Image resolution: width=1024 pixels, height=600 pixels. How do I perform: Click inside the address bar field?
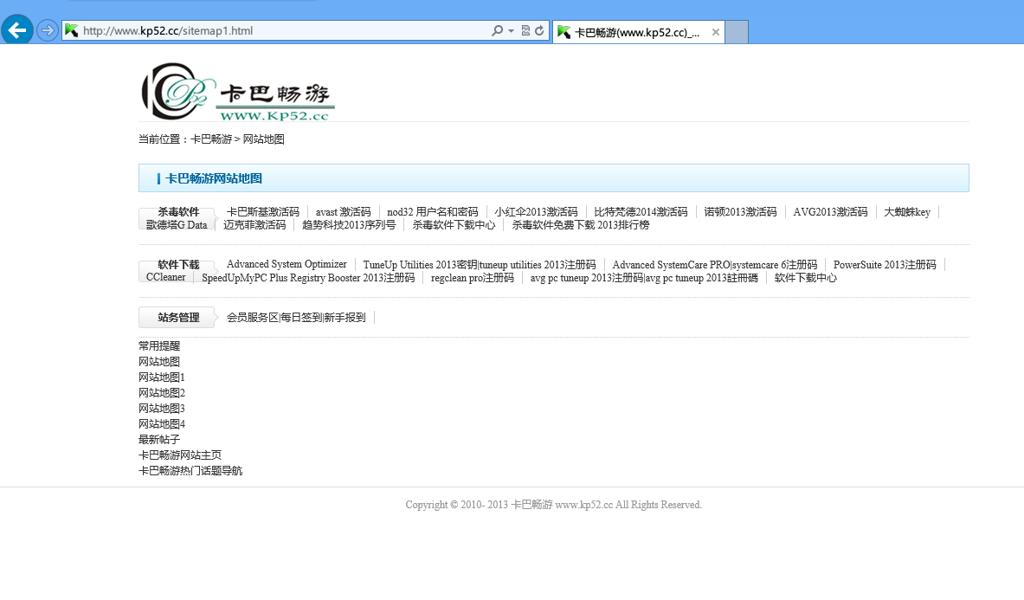point(260,29)
